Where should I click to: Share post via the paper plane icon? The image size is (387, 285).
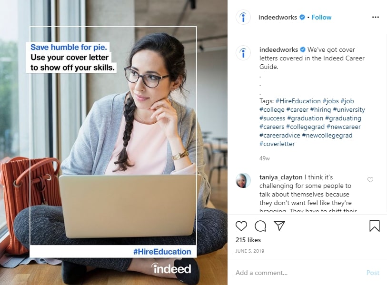point(279,226)
